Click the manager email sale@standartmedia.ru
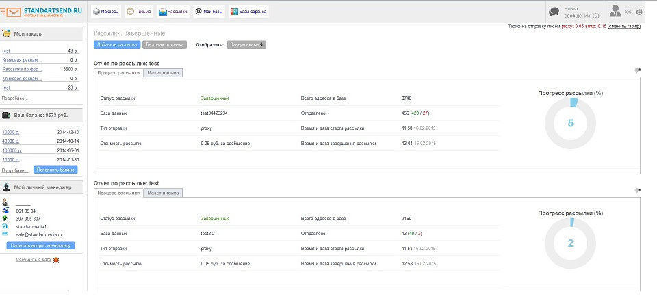 click(39, 235)
